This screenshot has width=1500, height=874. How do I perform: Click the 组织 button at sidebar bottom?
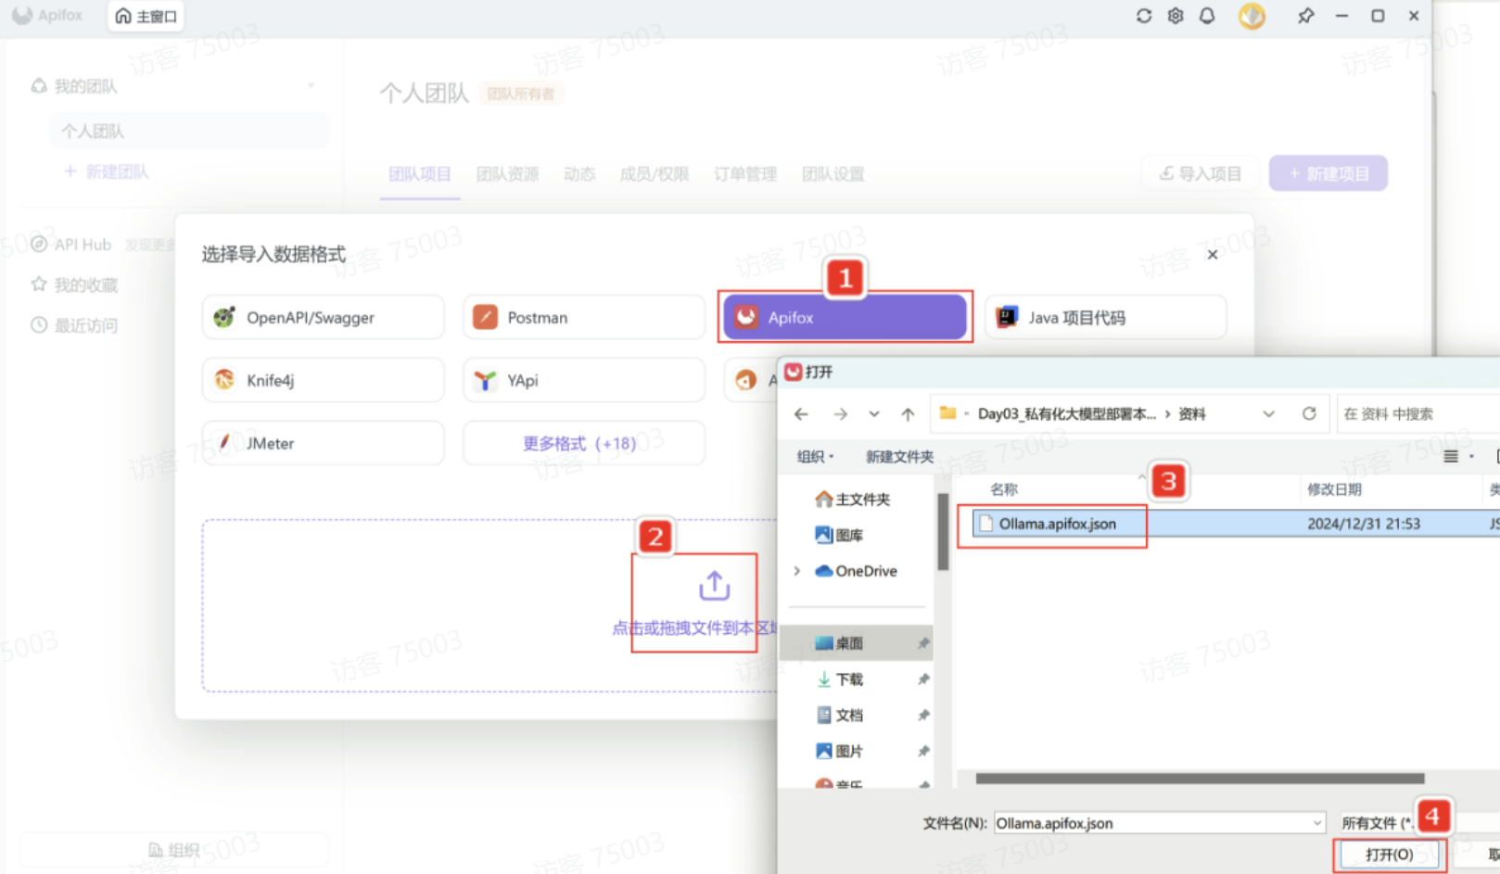click(x=174, y=850)
